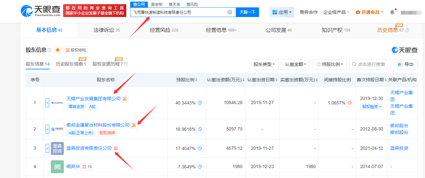Open the 认缴金额 filter dropdown
The width and height of the screenshot is (425, 178).
pos(295,64)
